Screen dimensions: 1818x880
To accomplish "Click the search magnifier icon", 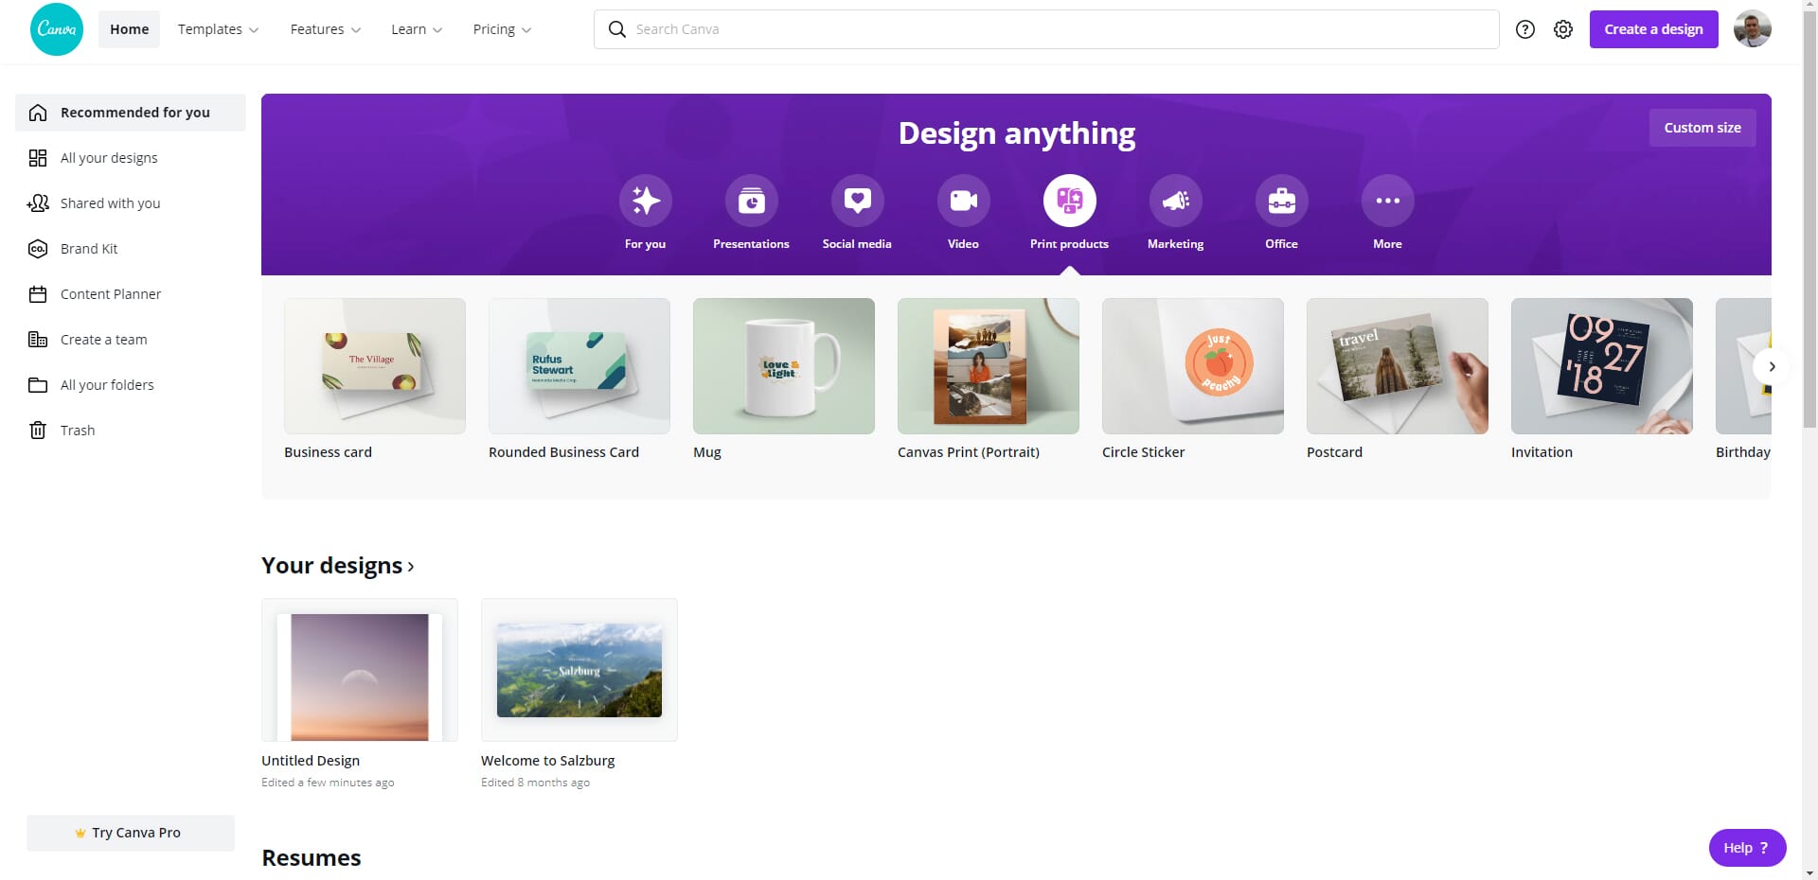I will tap(617, 29).
